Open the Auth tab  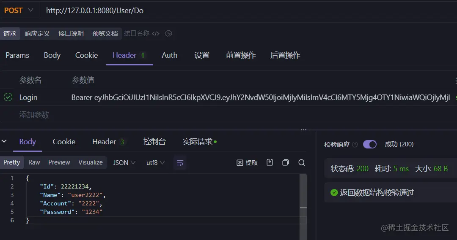click(169, 55)
